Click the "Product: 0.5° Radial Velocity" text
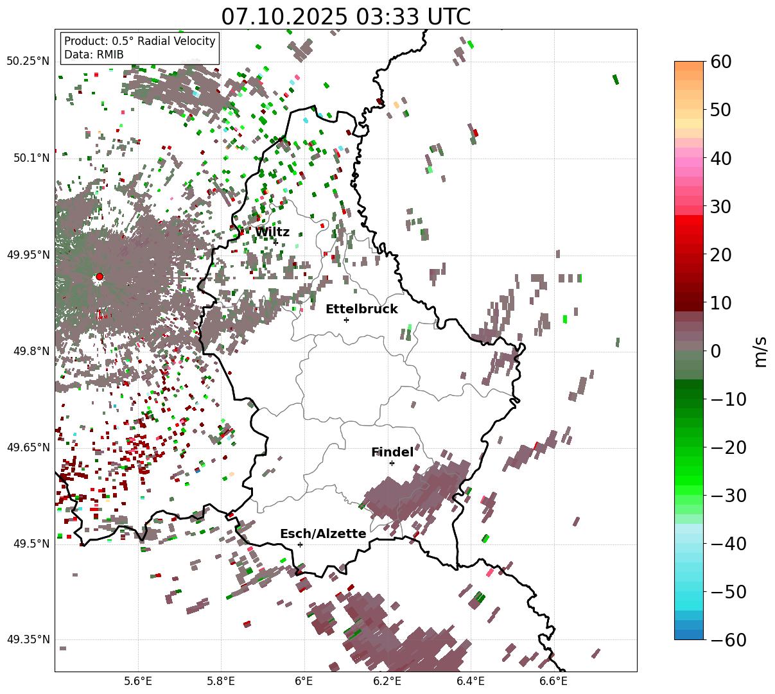The height and width of the screenshot is (694, 775). (x=140, y=41)
